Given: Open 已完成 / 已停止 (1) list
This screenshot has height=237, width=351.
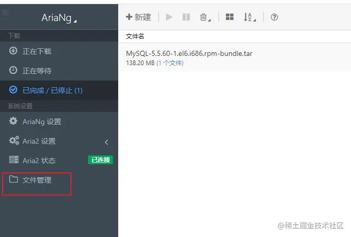Looking at the screenshot, I should click(59, 90).
